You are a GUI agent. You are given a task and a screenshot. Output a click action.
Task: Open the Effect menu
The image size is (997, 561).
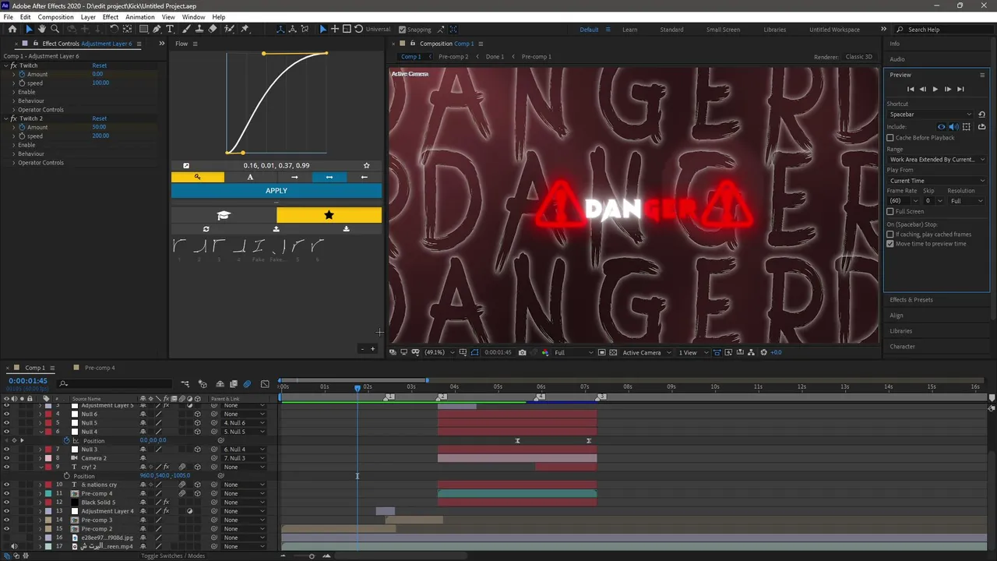[x=111, y=17]
